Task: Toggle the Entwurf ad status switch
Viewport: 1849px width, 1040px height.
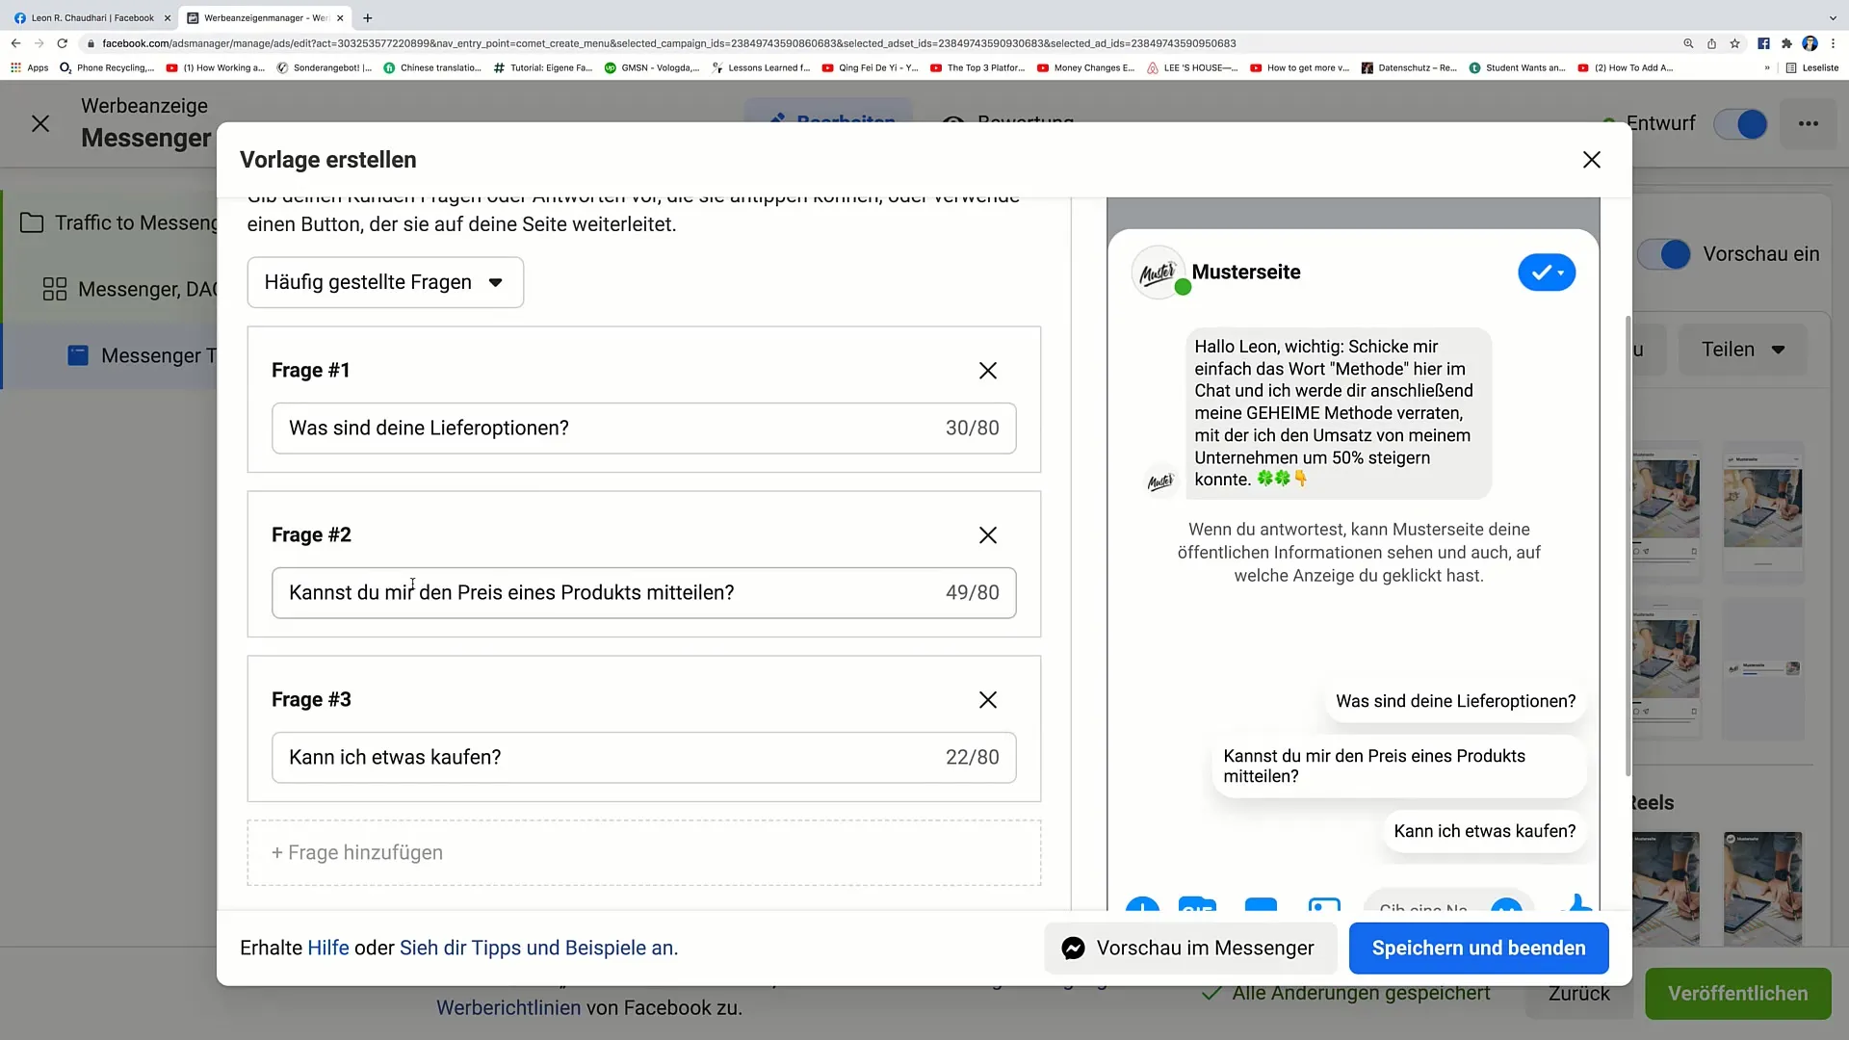Action: [x=1740, y=124]
